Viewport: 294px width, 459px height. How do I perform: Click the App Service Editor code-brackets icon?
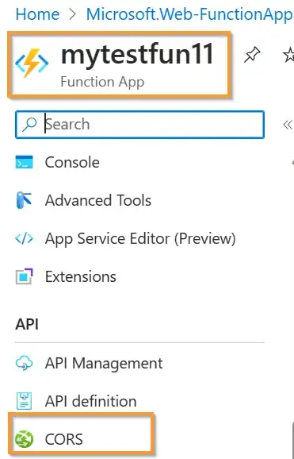[x=24, y=238]
